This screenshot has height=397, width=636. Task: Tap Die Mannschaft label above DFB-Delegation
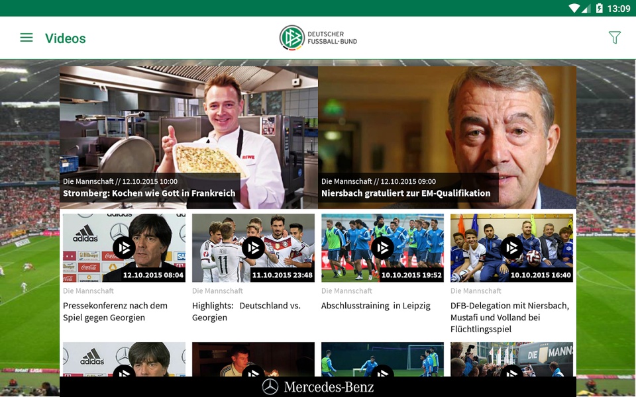(476, 291)
